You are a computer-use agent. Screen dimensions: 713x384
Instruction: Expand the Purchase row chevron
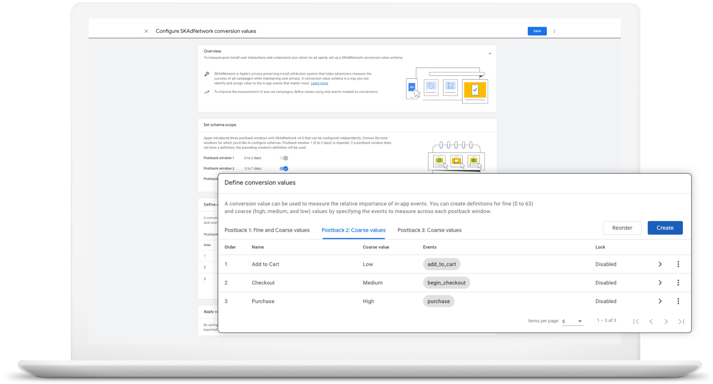point(660,301)
